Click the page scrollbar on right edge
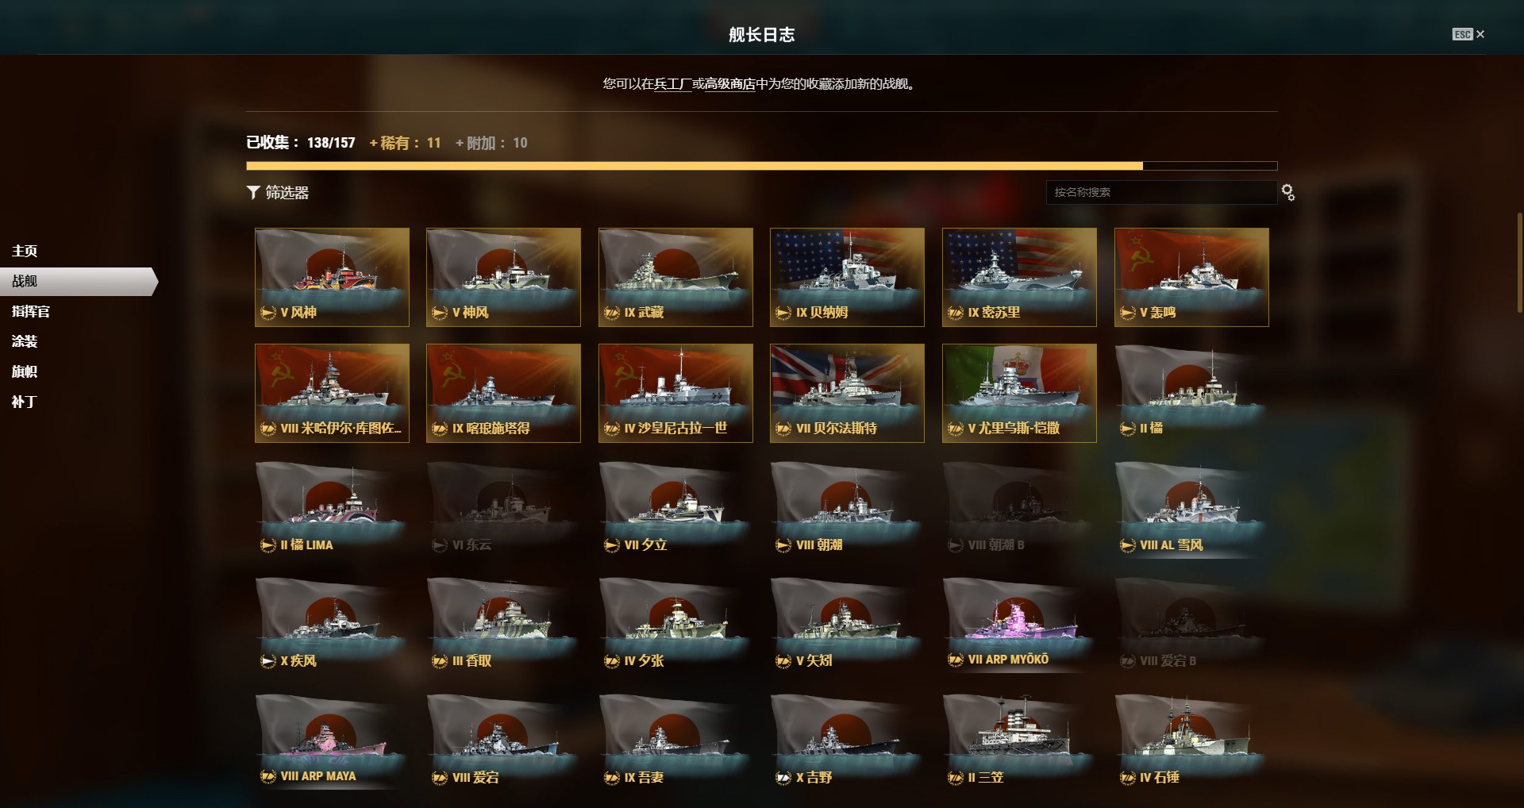Viewport: 1524px width, 808px height. tap(1520, 262)
